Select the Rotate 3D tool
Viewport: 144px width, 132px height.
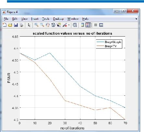click(x=53, y=25)
